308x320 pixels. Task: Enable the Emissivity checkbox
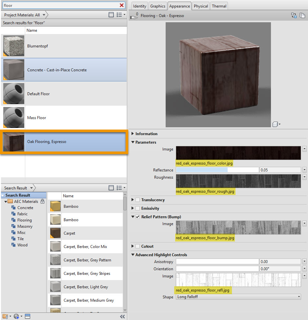[x=138, y=208]
